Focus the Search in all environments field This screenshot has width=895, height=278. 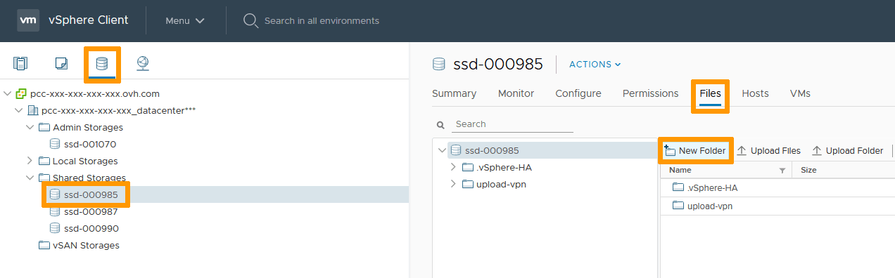tap(322, 20)
